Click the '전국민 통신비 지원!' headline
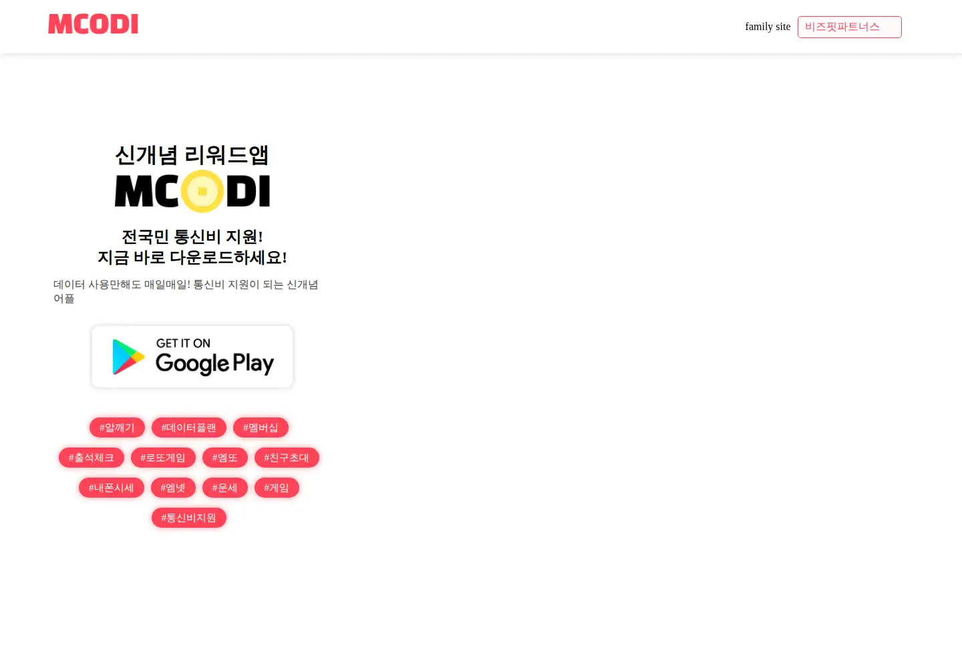The width and height of the screenshot is (962, 668). [192, 236]
